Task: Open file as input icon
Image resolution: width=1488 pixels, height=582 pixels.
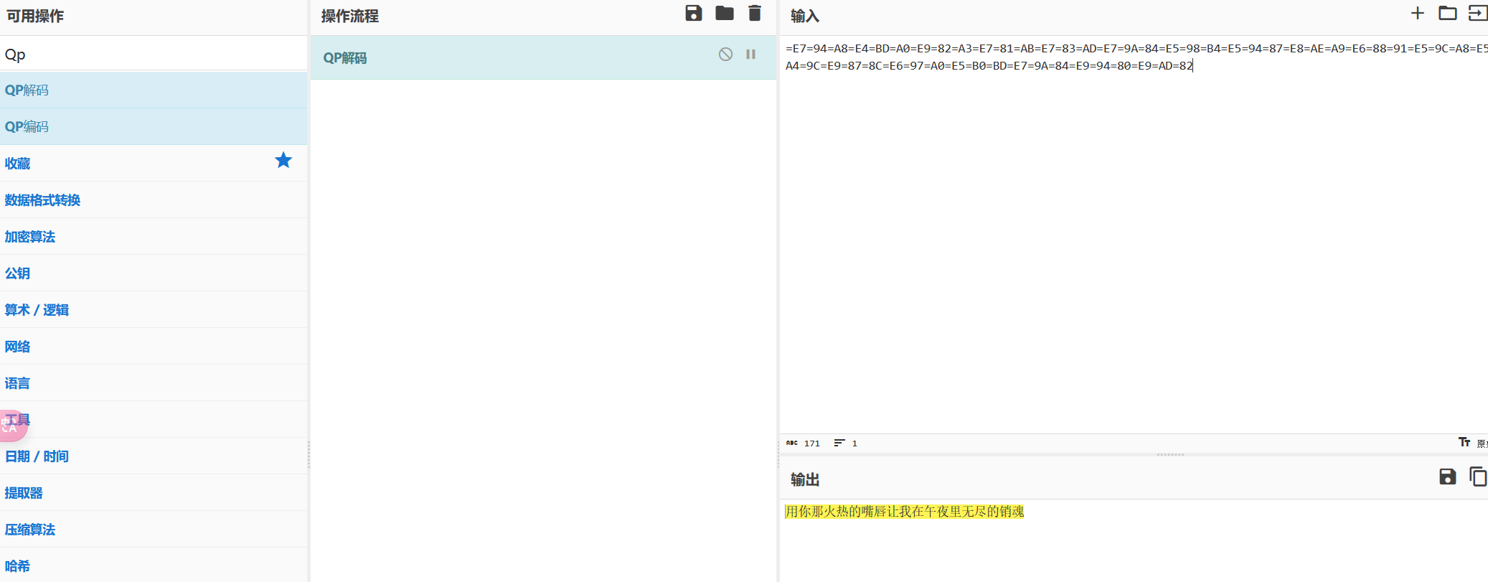Action: click(x=1477, y=14)
